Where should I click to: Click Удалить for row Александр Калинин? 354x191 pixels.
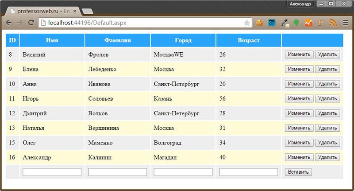click(327, 157)
